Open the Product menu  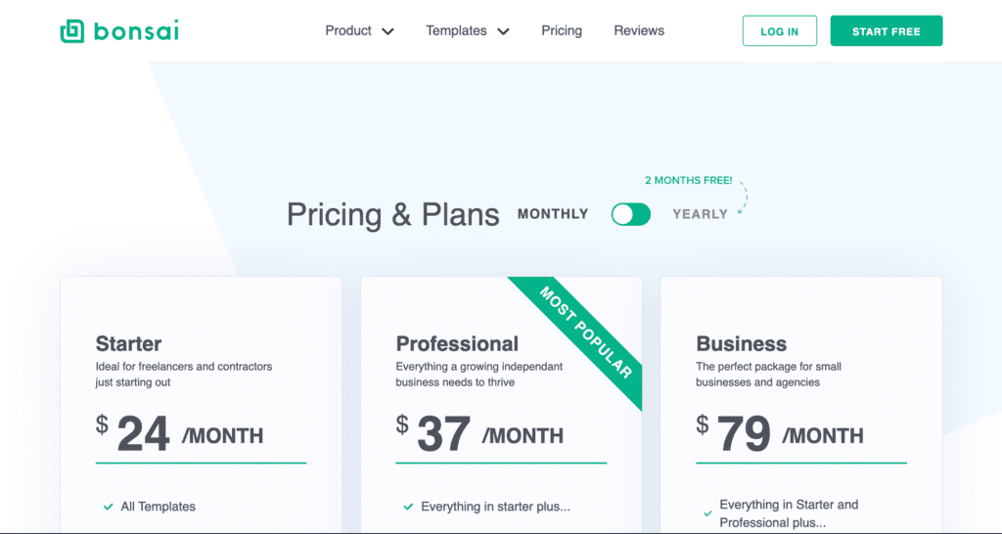coord(348,31)
